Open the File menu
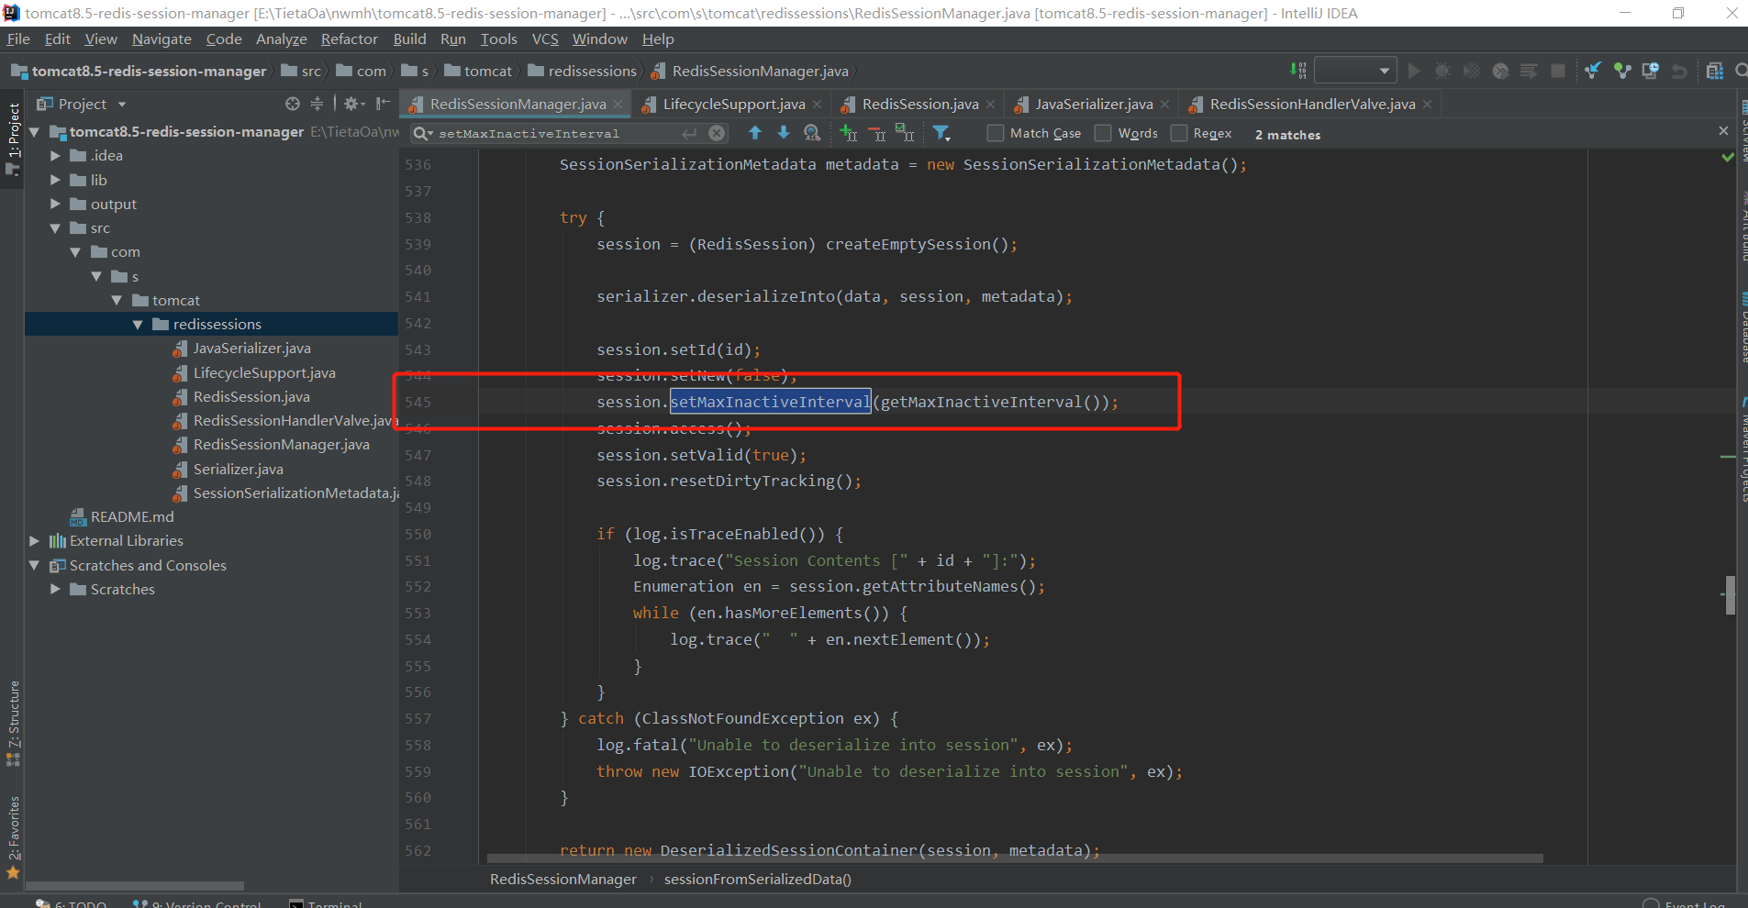Viewport: 1748px width, 908px height. point(18,39)
